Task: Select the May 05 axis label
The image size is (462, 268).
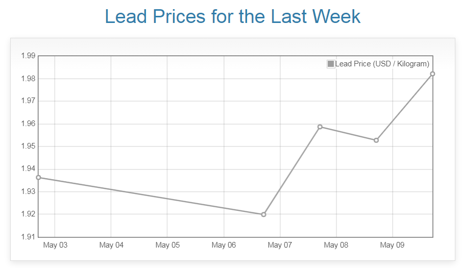Action: pos(167,246)
